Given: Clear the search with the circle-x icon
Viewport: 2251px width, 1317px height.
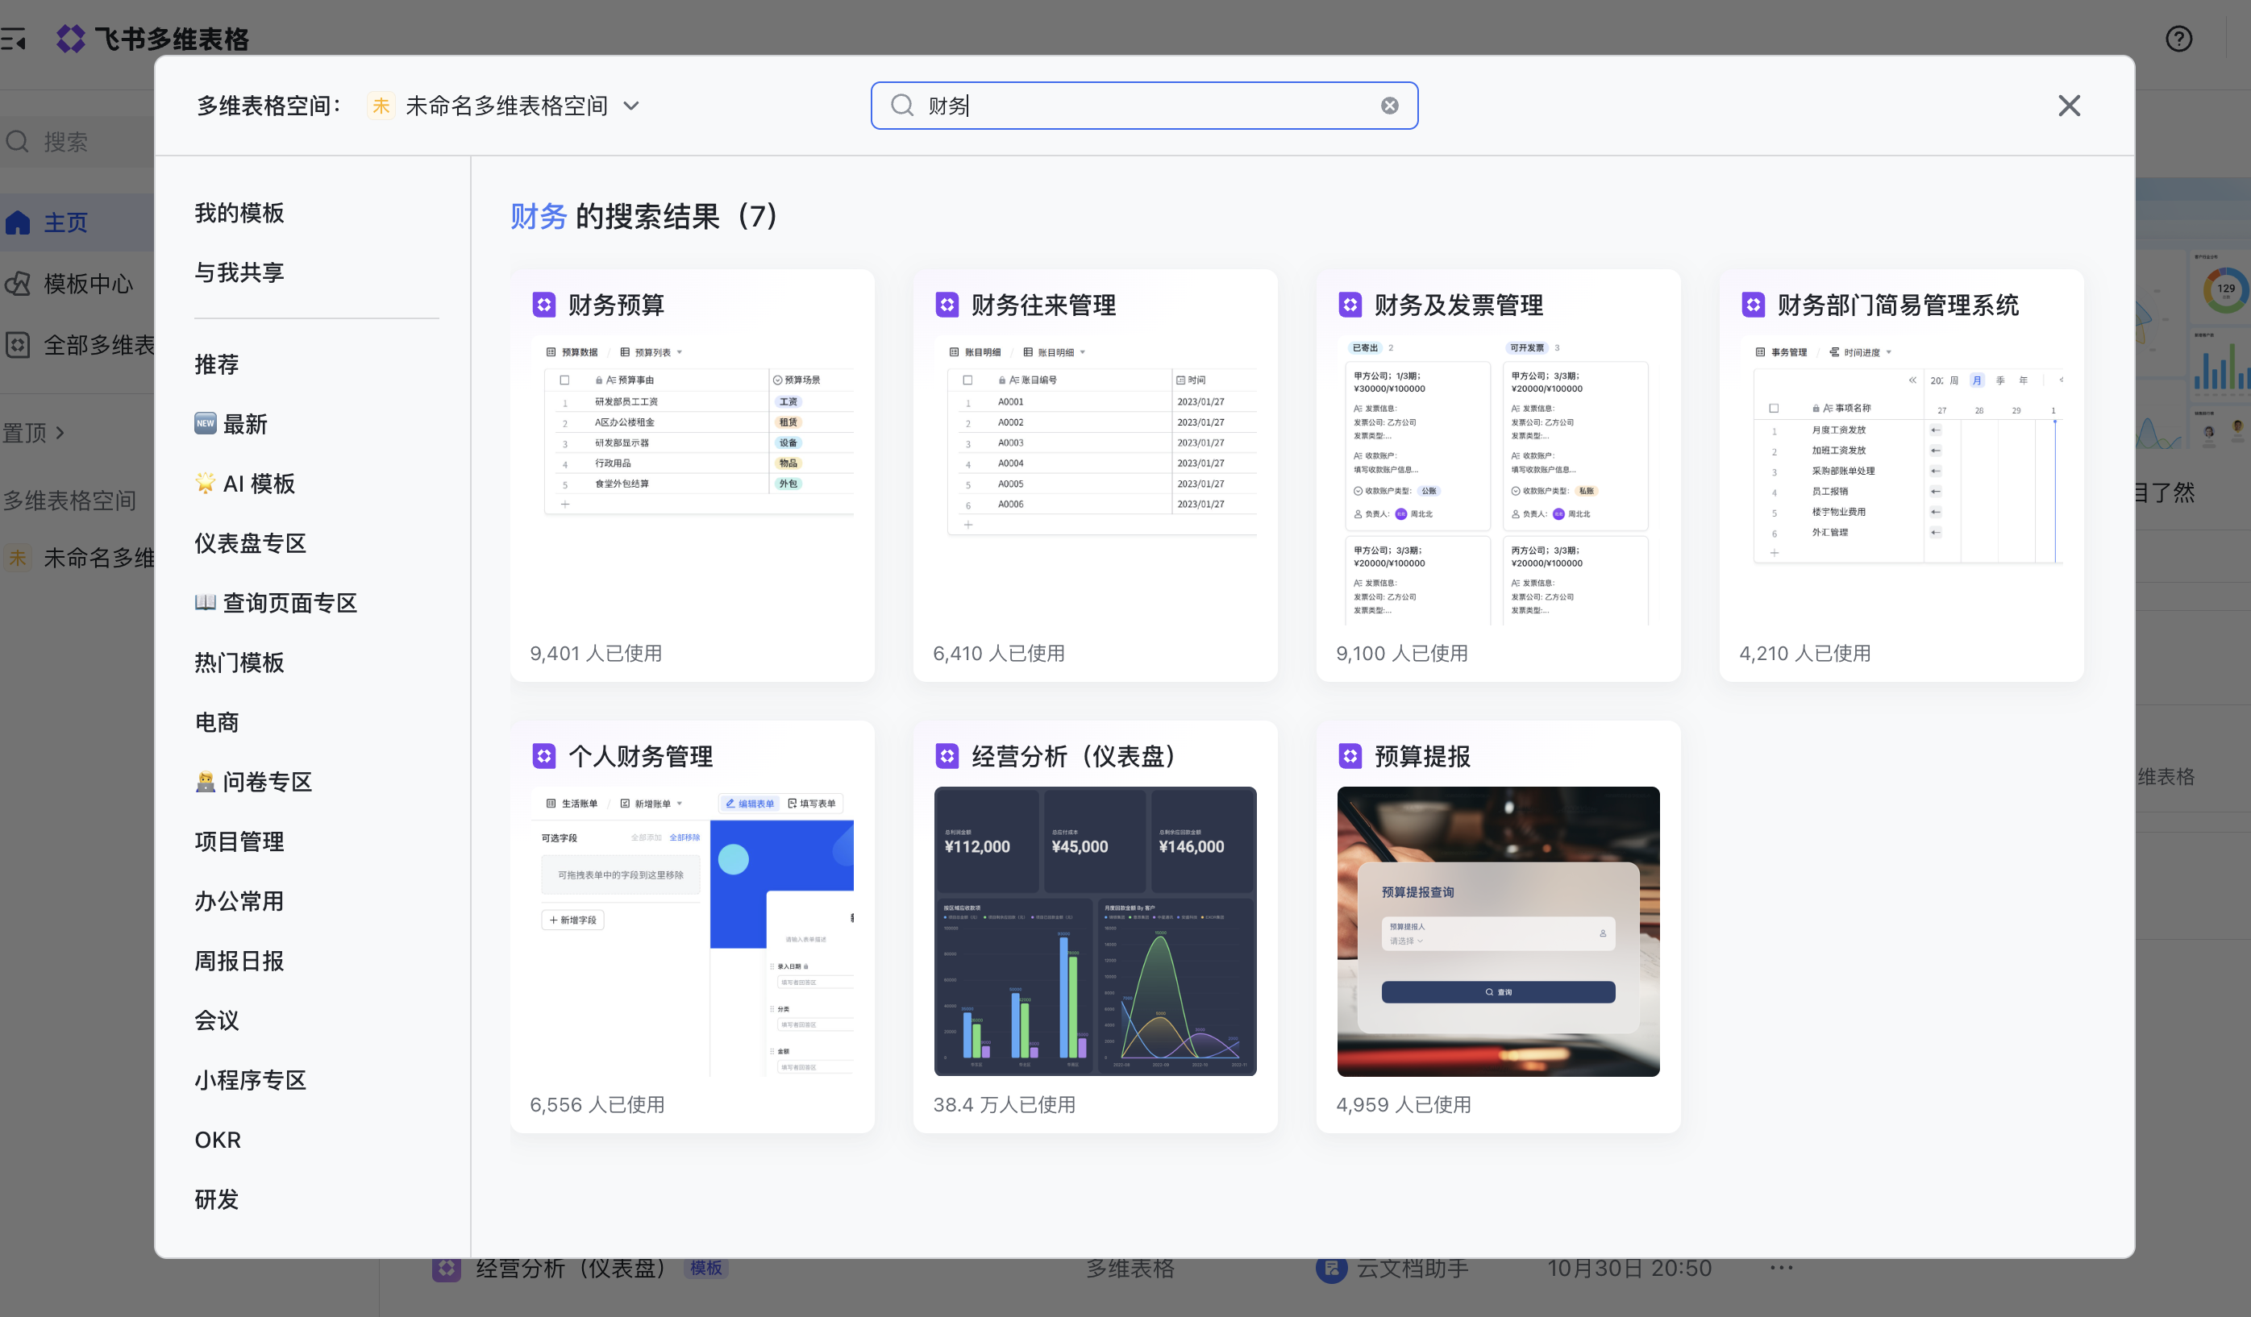Looking at the screenshot, I should [x=1390, y=106].
